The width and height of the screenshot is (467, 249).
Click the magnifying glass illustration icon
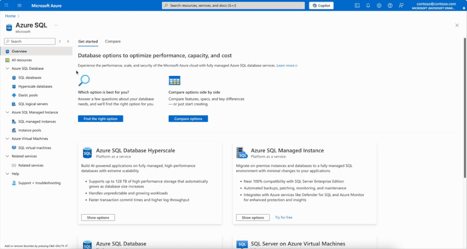84,80
